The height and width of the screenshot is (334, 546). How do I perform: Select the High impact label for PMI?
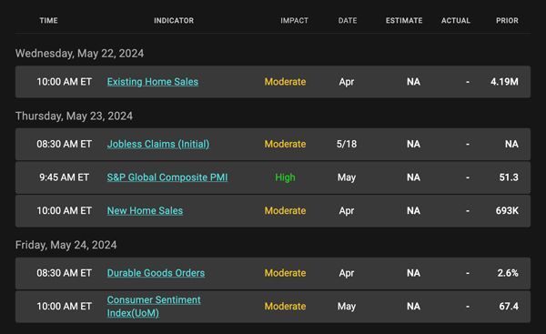click(x=285, y=177)
